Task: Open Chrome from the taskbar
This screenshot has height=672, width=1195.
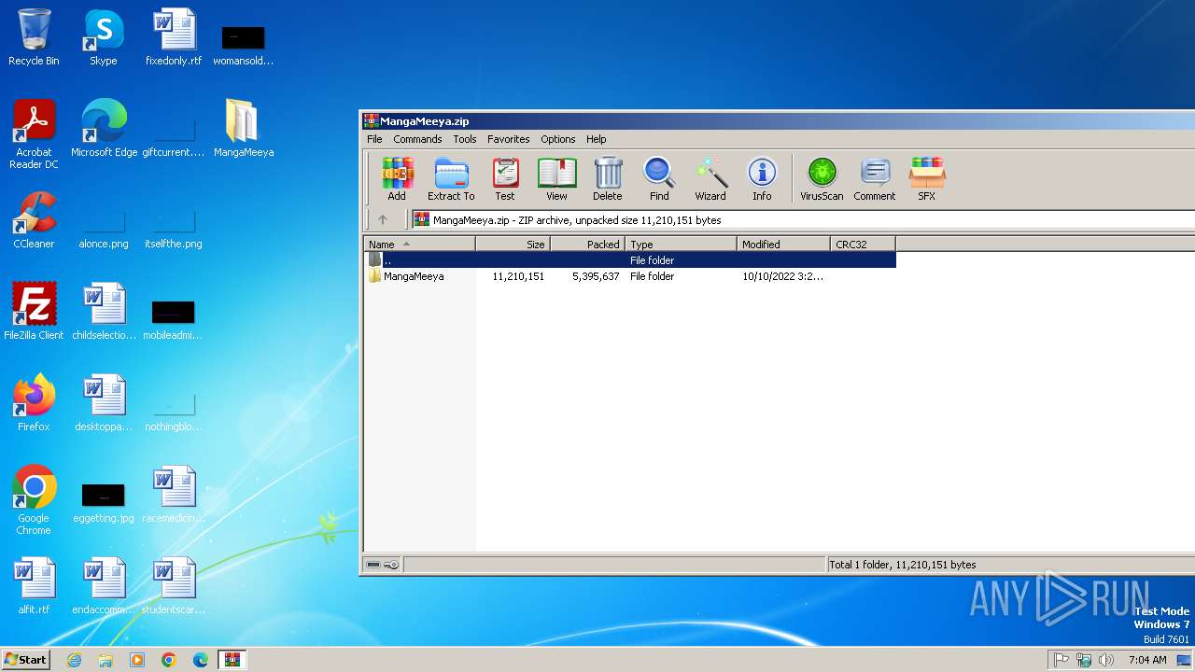Action: [169, 660]
